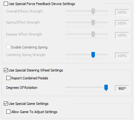Tick the Enable Centering Spring checkbox

click(x=8, y=47)
